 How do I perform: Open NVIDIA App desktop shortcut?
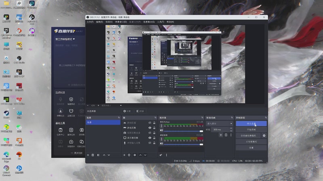pos(6,101)
